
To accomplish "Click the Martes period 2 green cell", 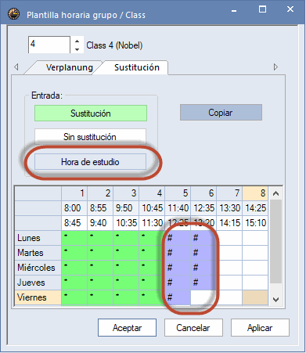I will click(100, 253).
